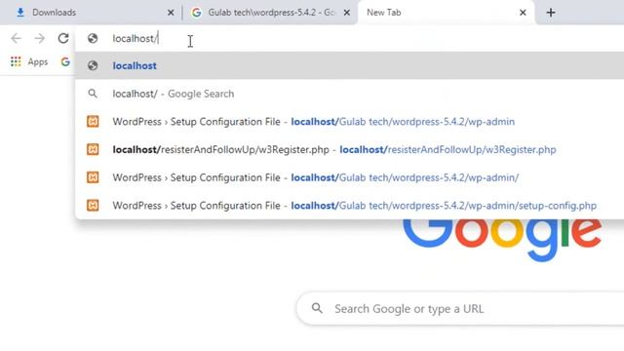Screen dimensions: 624x351
Task: Switch to Gulab tech\wordpress-5.4.2 Google tab
Action: 271,13
